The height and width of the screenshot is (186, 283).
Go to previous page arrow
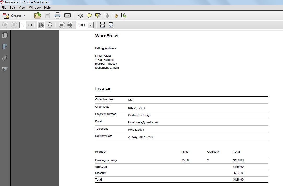coord(5,25)
